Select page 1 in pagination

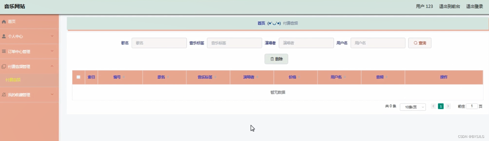pyautogui.click(x=441, y=106)
